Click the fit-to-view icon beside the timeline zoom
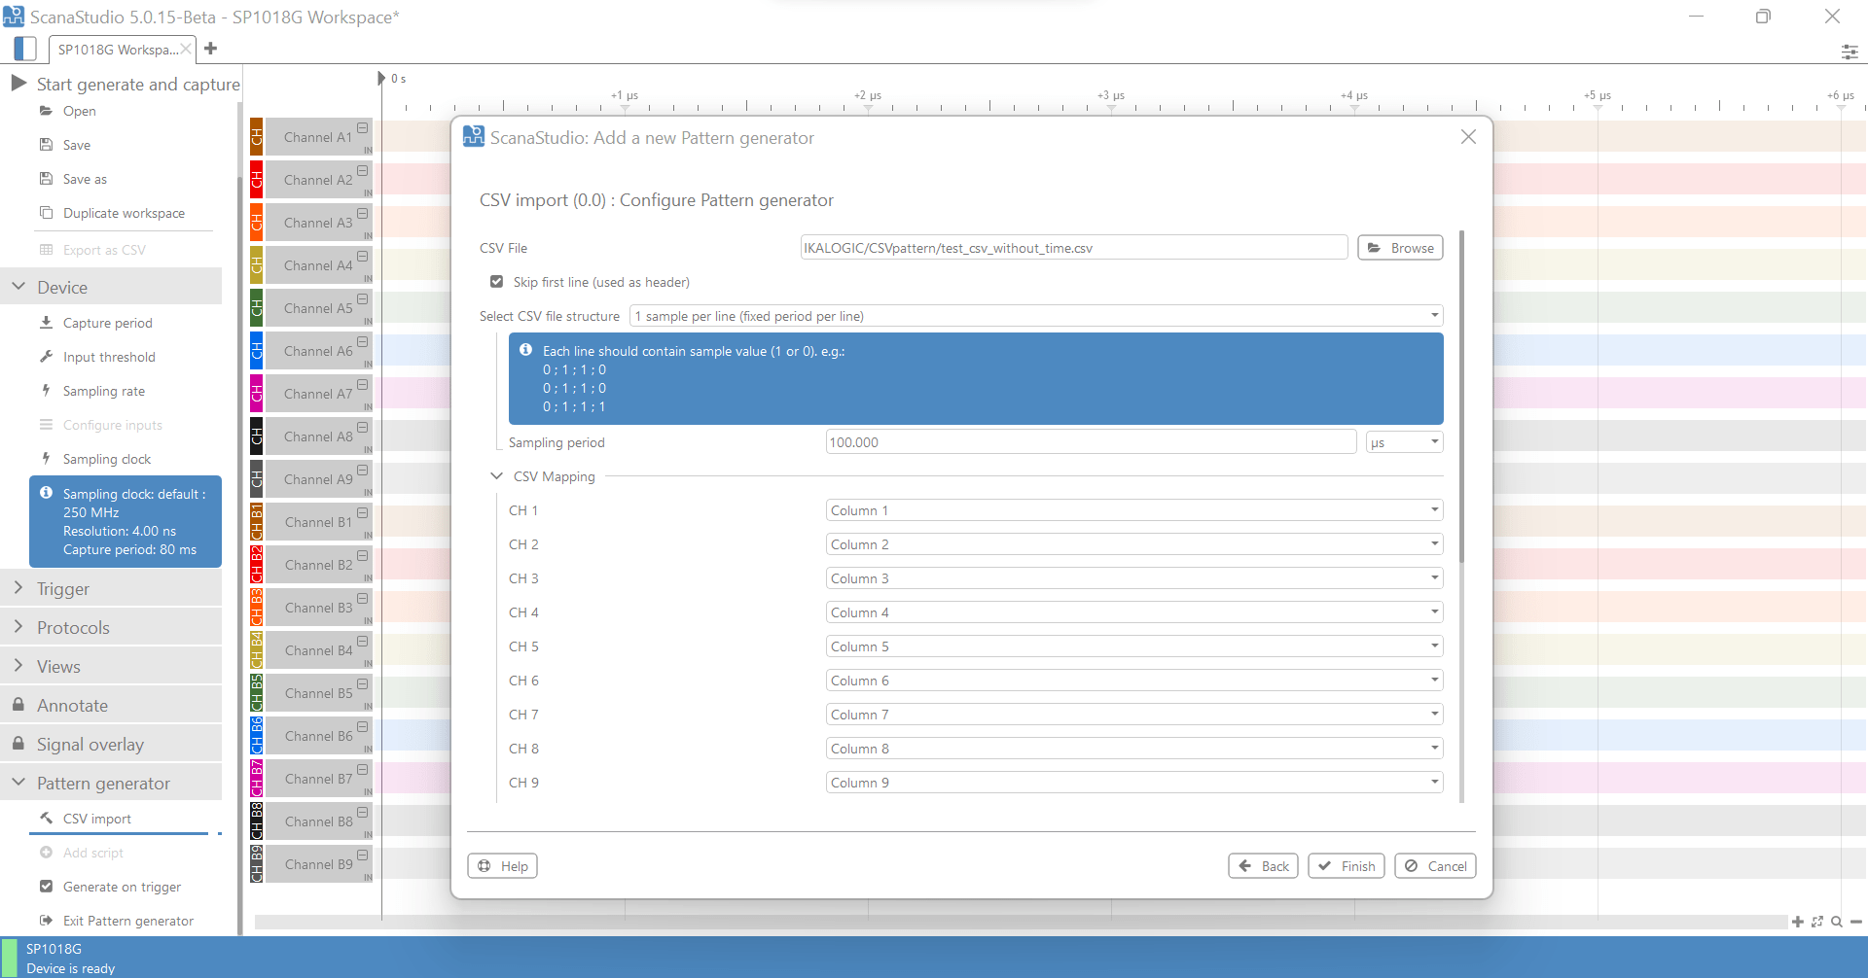The image size is (1868, 978). tap(1816, 922)
